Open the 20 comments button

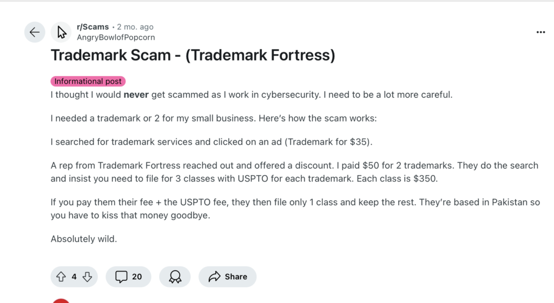tap(129, 277)
